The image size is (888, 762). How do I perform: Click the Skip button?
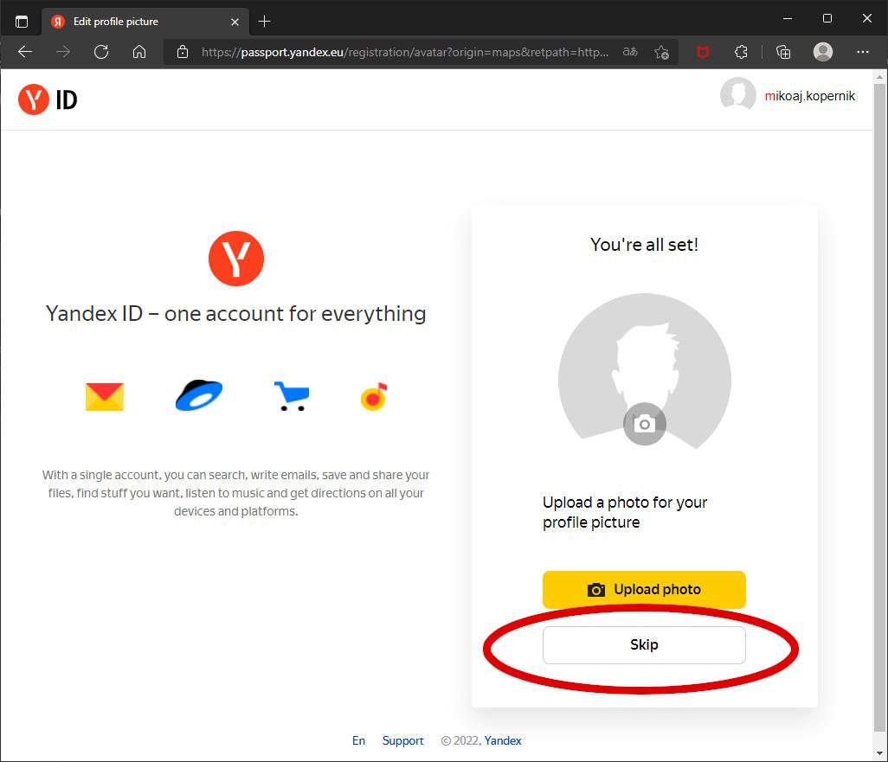644,645
